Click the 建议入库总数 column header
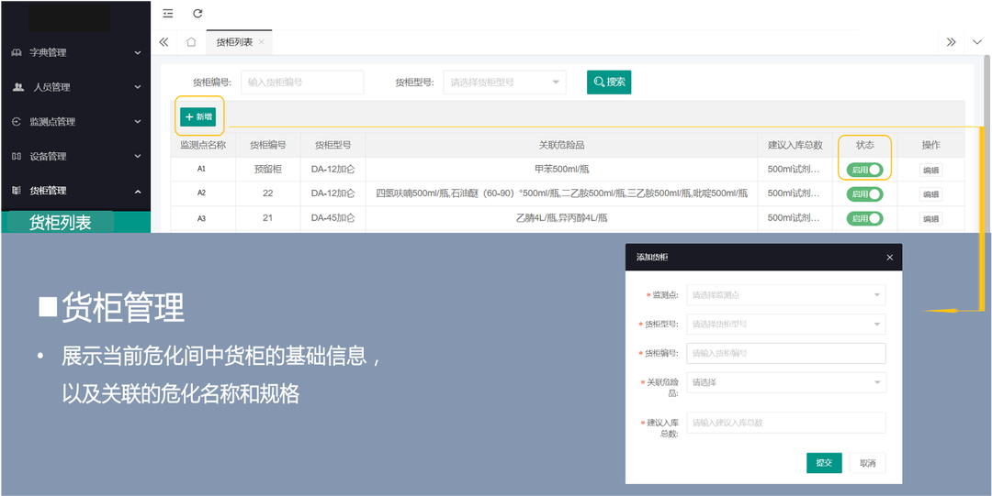The height and width of the screenshot is (496, 992). click(795, 145)
